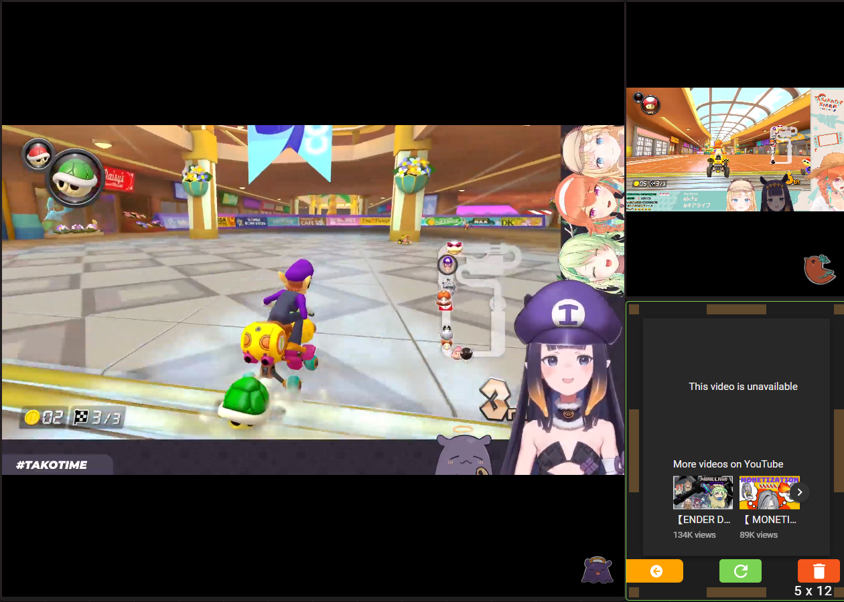Click the "134K views" text

click(x=695, y=535)
